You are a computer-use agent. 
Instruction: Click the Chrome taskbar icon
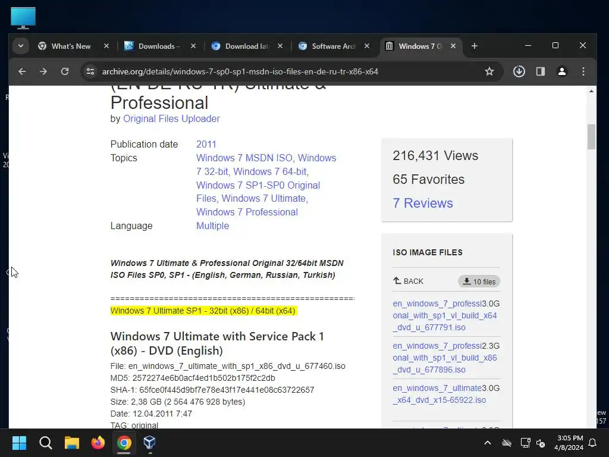[124, 443]
